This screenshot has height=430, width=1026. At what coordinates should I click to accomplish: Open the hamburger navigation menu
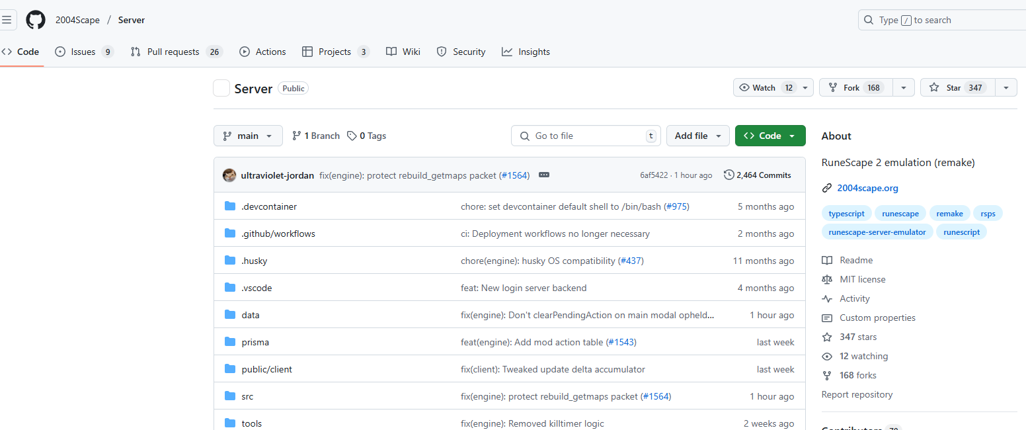click(7, 20)
